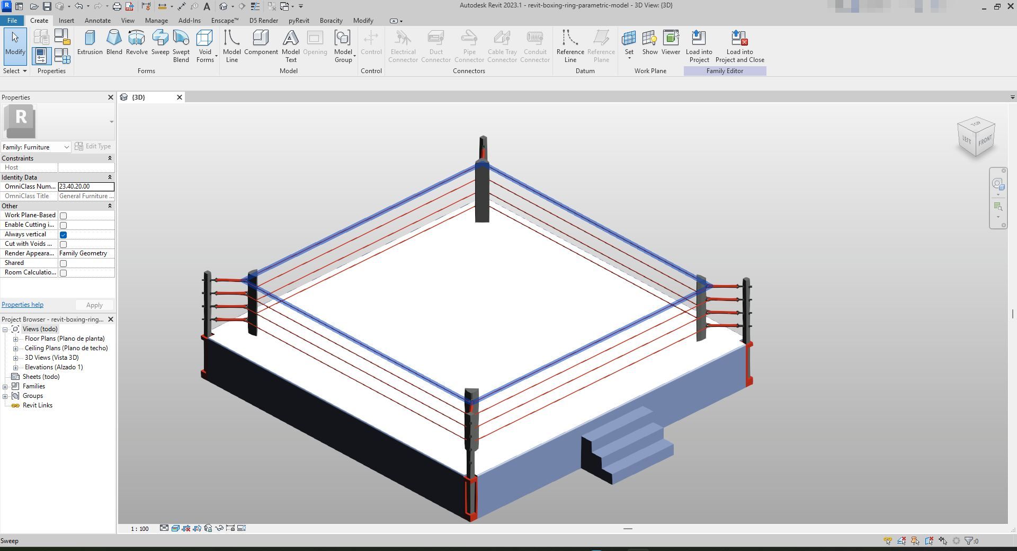This screenshot has width=1017, height=551.
Task: Toggle the Room Calculation checkbox
Action: point(64,273)
